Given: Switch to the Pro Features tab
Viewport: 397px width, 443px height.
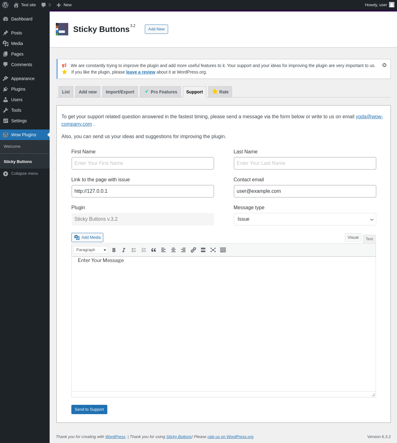Looking at the screenshot, I should 160,92.
